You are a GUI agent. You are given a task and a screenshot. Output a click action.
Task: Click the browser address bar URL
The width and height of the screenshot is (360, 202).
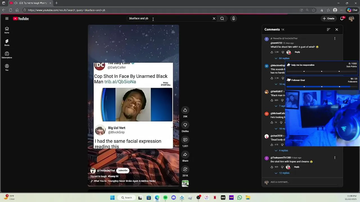pos(67,10)
